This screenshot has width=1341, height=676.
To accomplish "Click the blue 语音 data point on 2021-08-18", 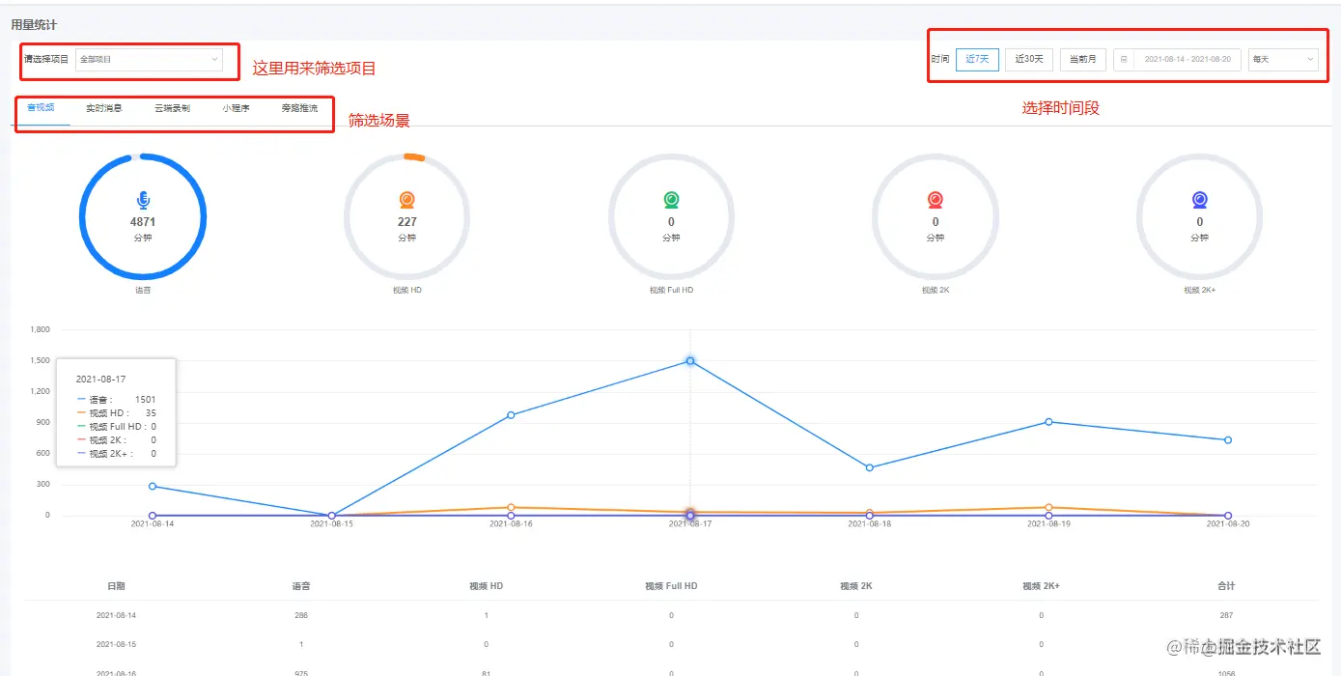I will pos(870,467).
